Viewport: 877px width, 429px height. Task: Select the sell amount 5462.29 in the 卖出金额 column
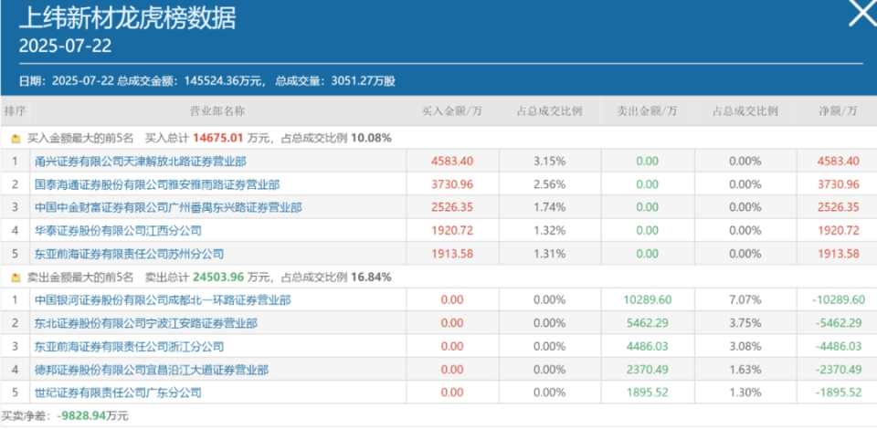(x=647, y=323)
